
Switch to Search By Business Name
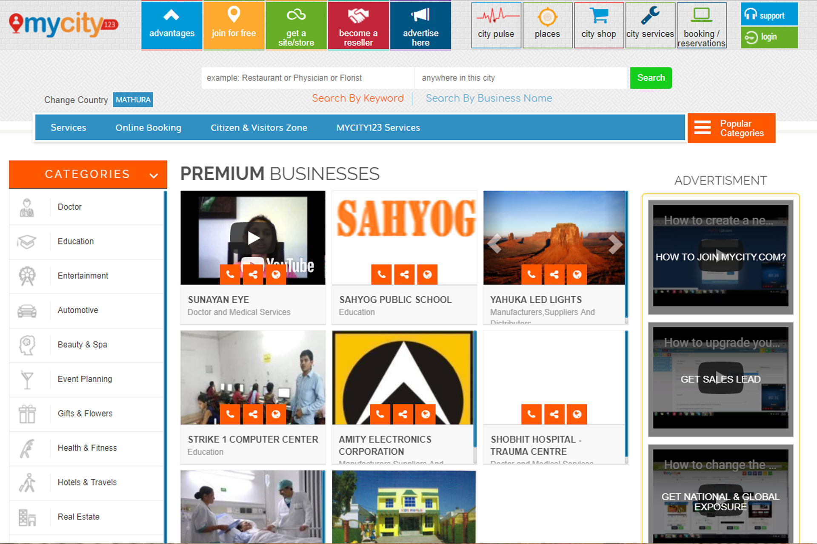[488, 98]
